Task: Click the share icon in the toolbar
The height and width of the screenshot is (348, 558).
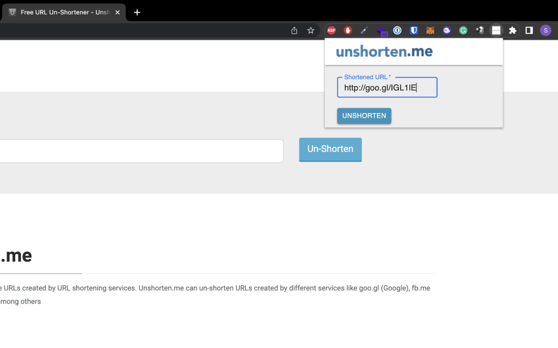Action: pyautogui.click(x=293, y=30)
